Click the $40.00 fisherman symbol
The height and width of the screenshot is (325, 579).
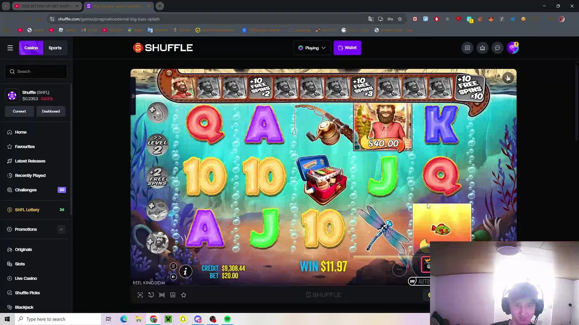[x=383, y=126]
